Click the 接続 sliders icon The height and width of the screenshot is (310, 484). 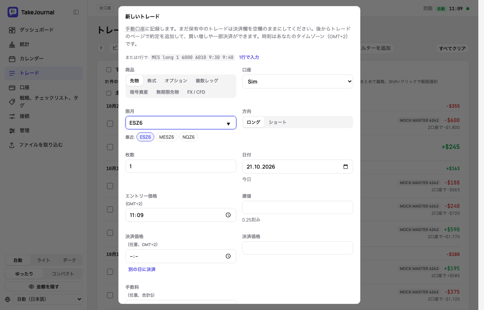12,116
